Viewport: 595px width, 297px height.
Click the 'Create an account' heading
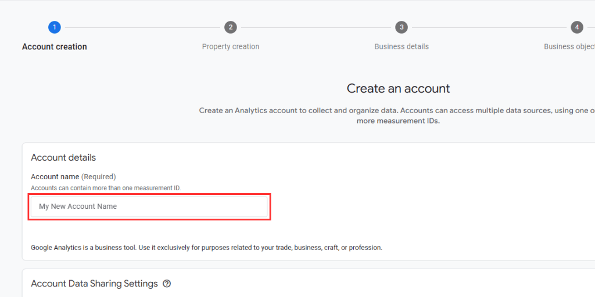tap(398, 88)
